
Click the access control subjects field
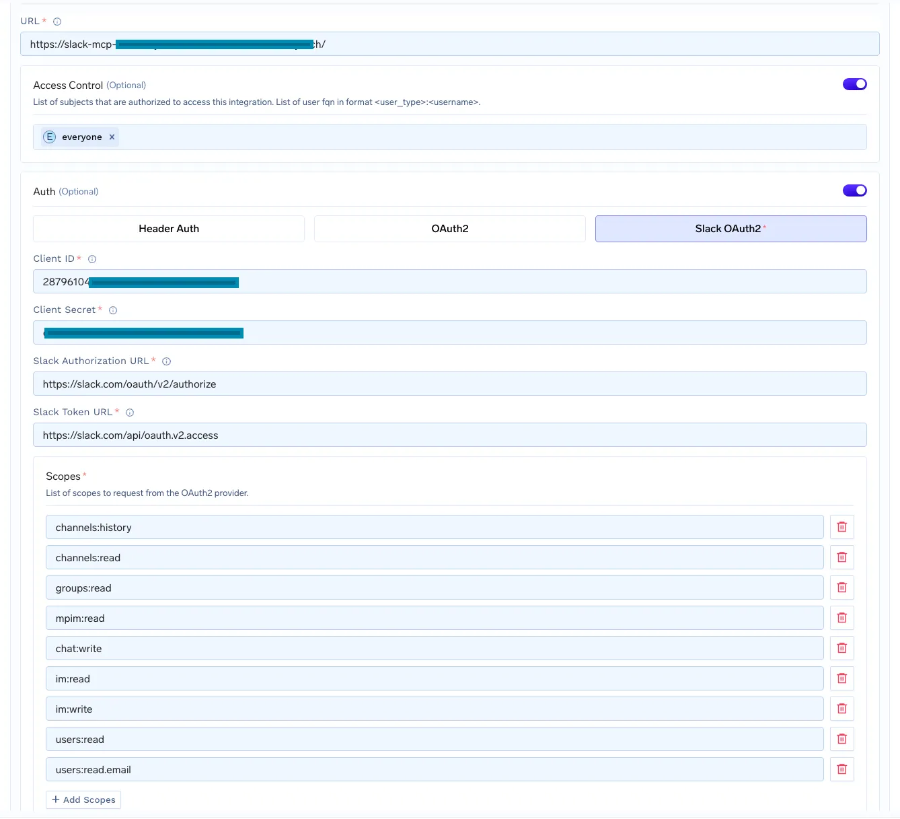[450, 137]
